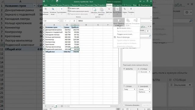Open the field pane options arrow
195x110 pixels.
click(148, 27)
